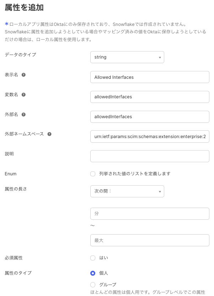The height and width of the screenshot is (296, 214).
Task: Click the minimum length 分 field
Action: pos(150,214)
